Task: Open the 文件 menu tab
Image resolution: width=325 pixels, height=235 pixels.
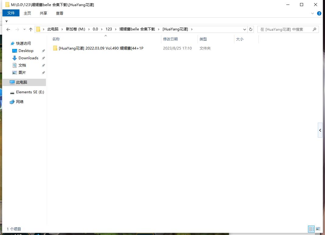Action: [x=11, y=13]
